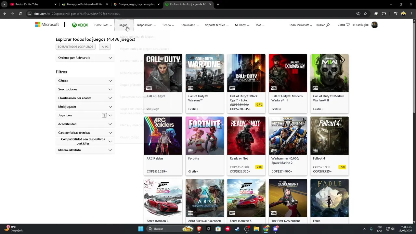
Task: Open a new browser tab with plus
Action: point(218,4)
